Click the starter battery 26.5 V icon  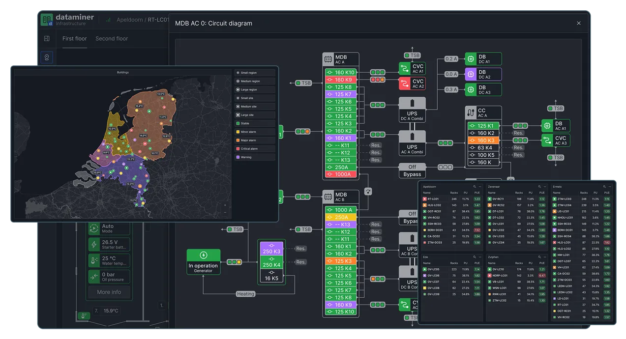(x=94, y=244)
